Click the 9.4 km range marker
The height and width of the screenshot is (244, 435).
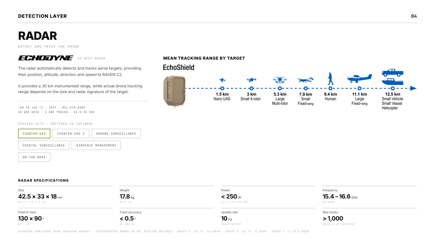pos(330,88)
